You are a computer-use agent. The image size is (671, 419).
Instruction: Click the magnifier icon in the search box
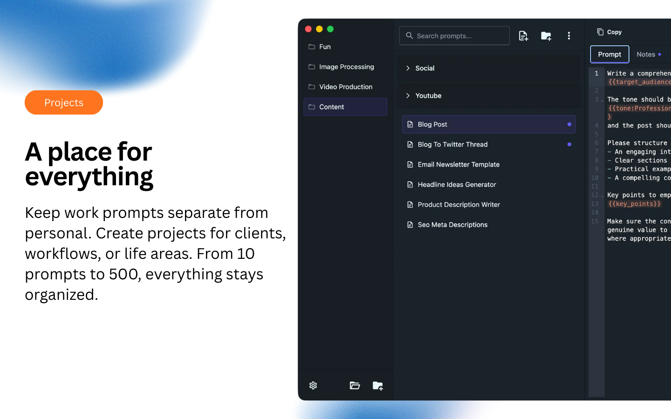point(409,35)
